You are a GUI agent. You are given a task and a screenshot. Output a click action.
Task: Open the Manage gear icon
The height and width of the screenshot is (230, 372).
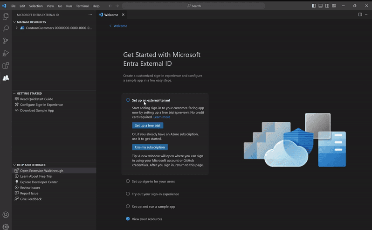(x=6, y=227)
